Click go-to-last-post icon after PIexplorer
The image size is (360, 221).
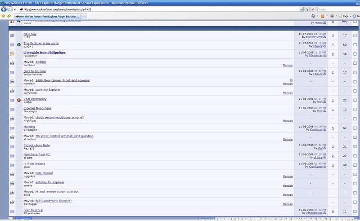[x=324, y=56]
